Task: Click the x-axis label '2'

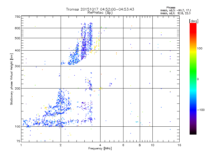Action: 61,145
